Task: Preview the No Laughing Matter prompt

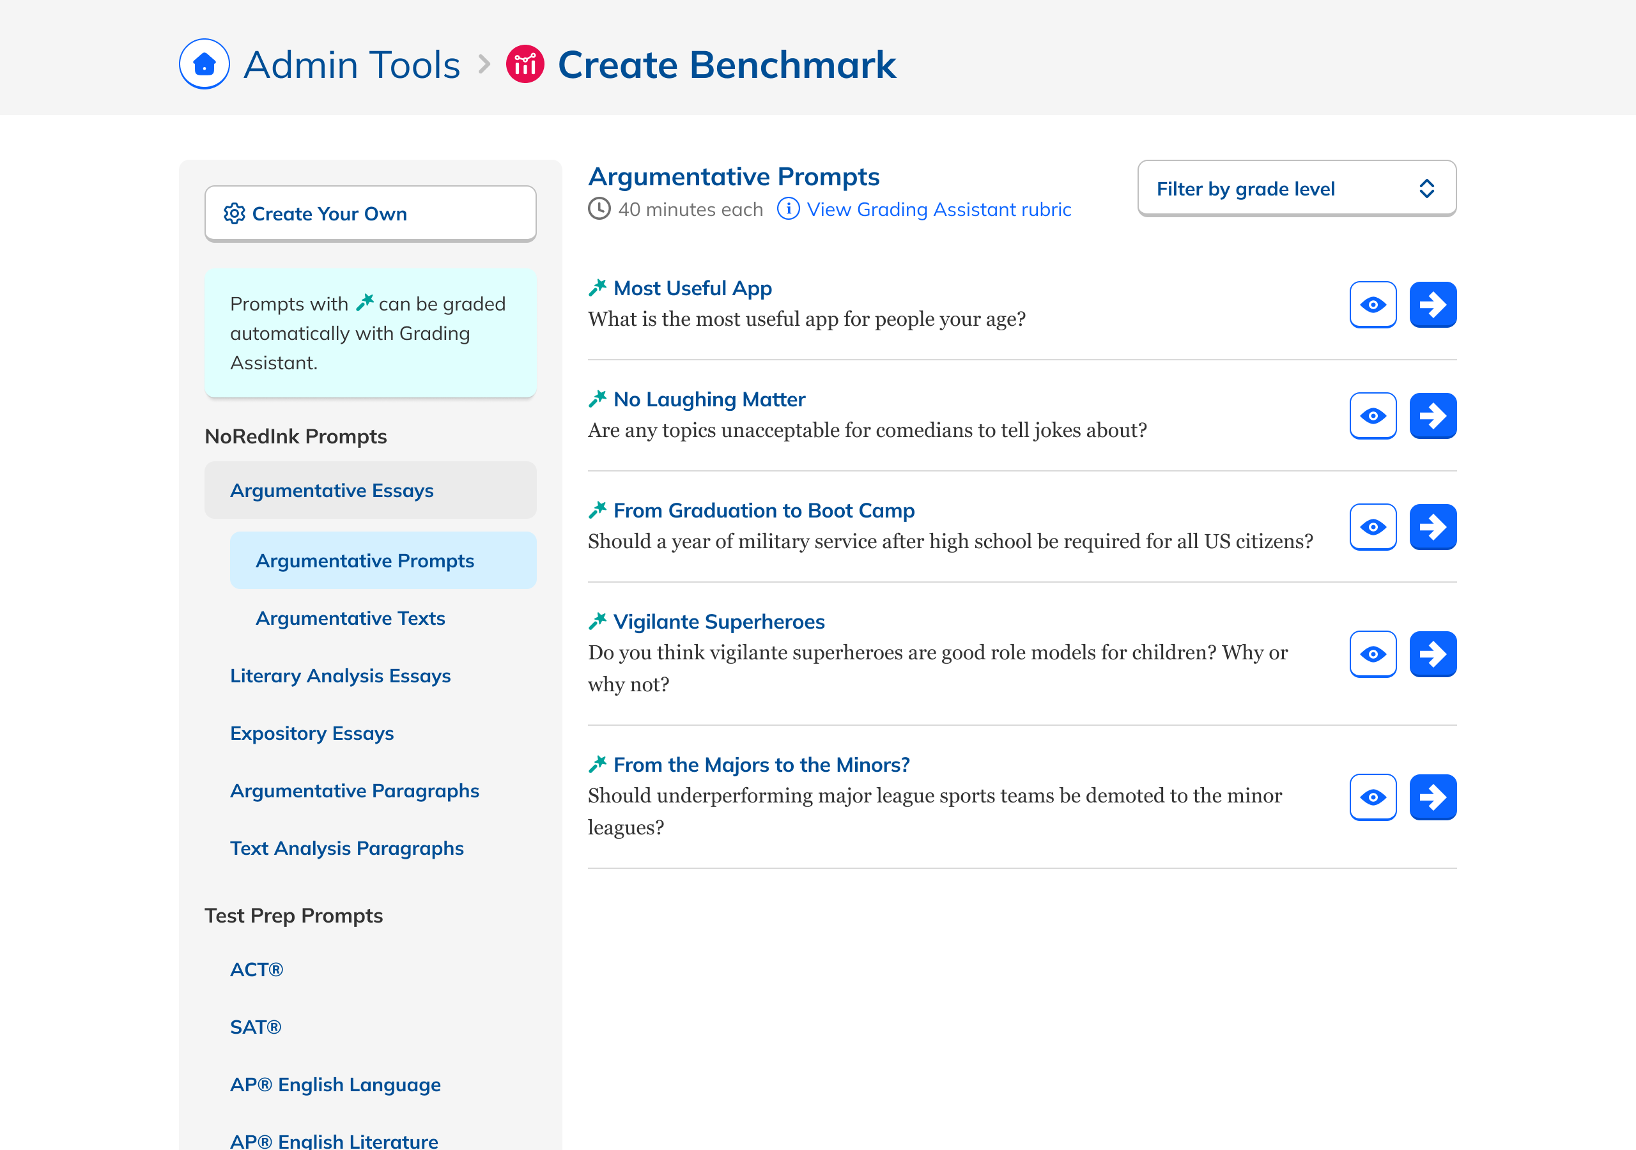Action: (1372, 416)
